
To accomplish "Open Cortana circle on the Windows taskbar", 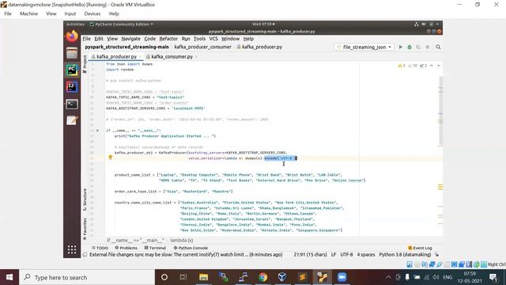I will click(164, 277).
